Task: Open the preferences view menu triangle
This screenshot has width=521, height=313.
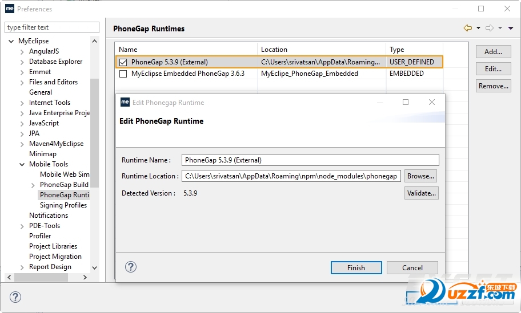Action: 510,29
